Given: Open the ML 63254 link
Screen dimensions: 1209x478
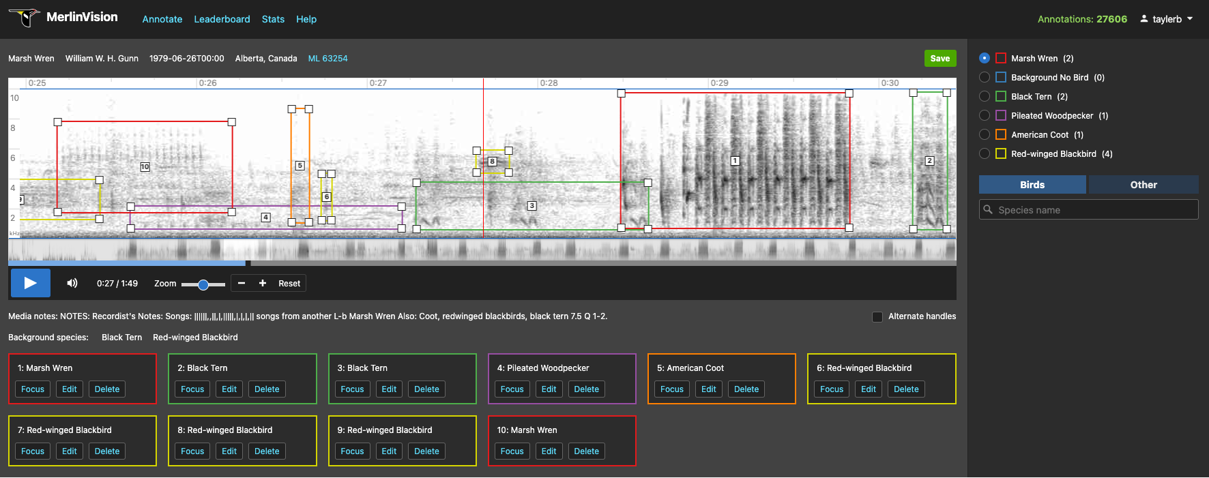Looking at the screenshot, I should pos(327,59).
